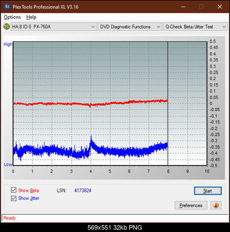Click the 0.5 y-axis value
The image size is (230, 232).
pyautogui.click(x=213, y=41)
